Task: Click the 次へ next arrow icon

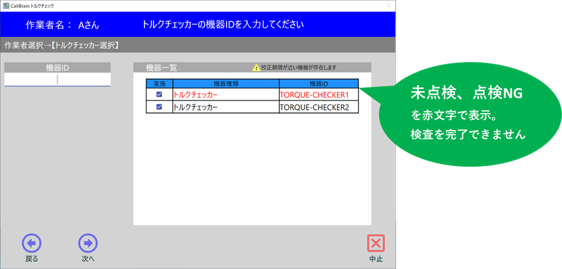Action: pyautogui.click(x=88, y=244)
